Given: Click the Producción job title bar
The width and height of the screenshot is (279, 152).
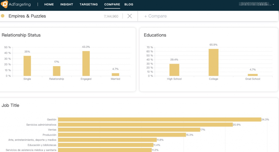Looking at the screenshot, I should click(x=122, y=135).
